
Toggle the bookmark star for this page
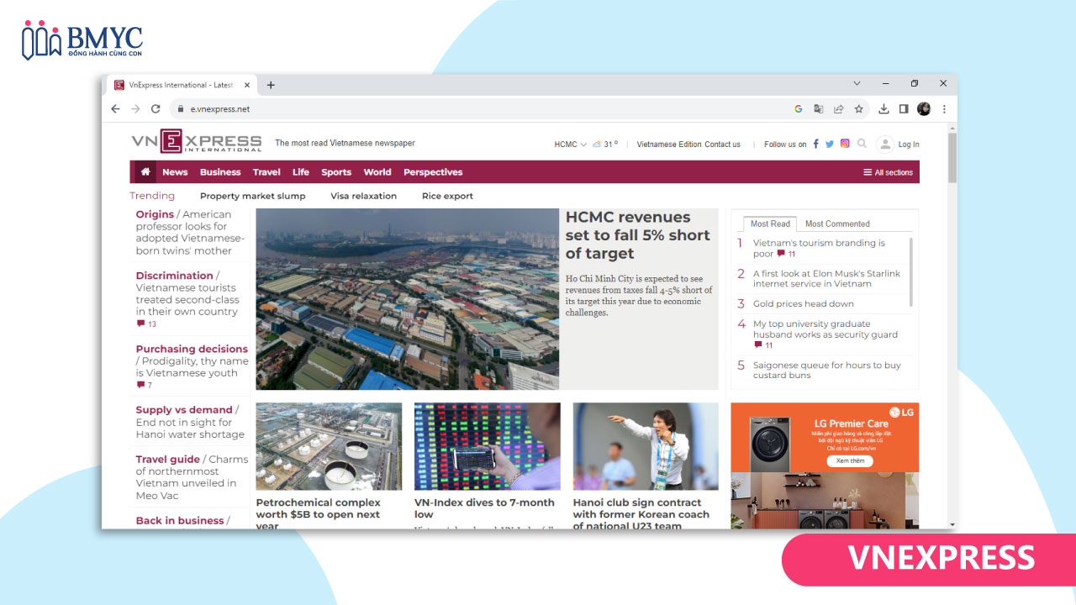858,108
